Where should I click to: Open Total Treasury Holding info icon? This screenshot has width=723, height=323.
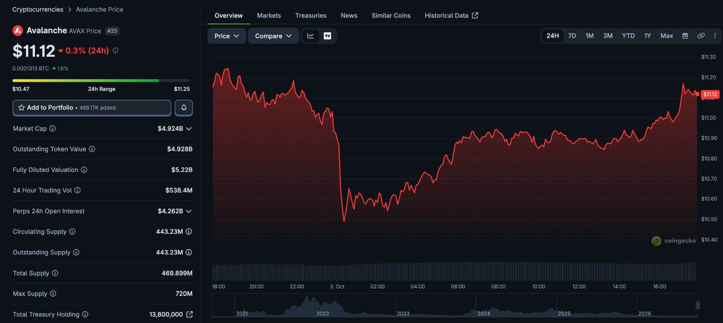85,314
